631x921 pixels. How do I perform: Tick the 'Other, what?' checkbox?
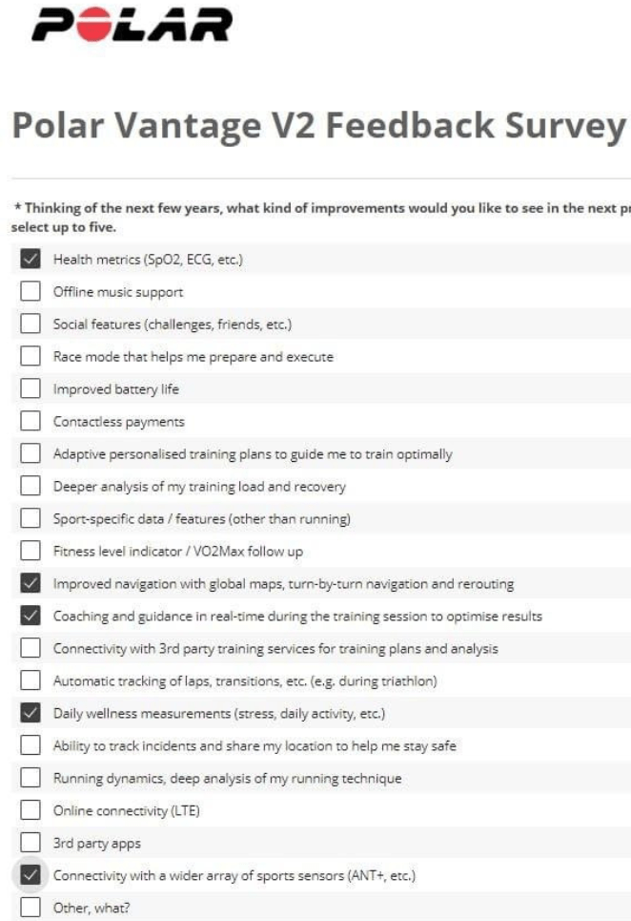31,909
